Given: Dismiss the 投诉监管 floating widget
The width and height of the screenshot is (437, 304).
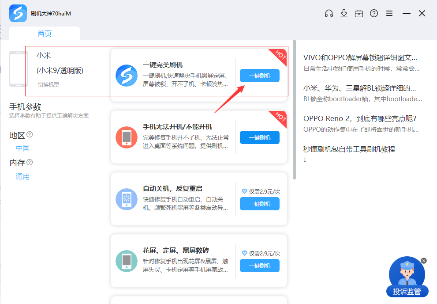Looking at the screenshot, I should [x=424, y=261].
